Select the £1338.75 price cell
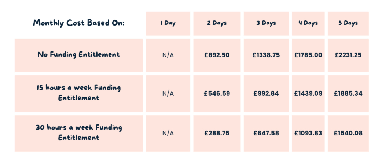382x158 pixels. 266,55
